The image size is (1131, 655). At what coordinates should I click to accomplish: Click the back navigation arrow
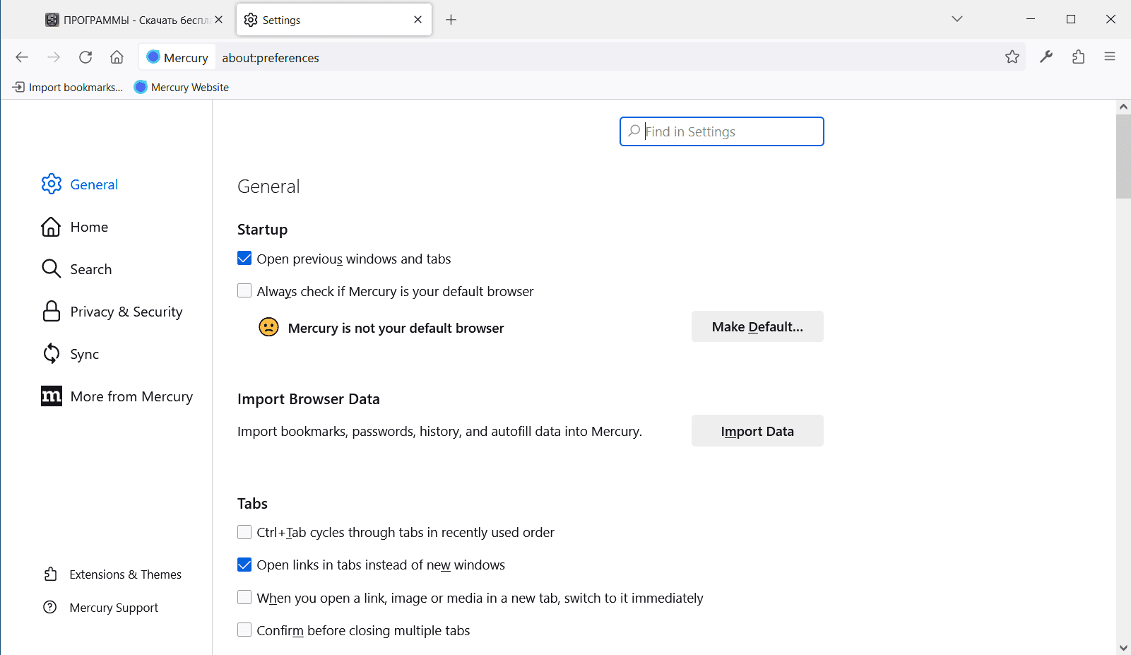(x=22, y=57)
